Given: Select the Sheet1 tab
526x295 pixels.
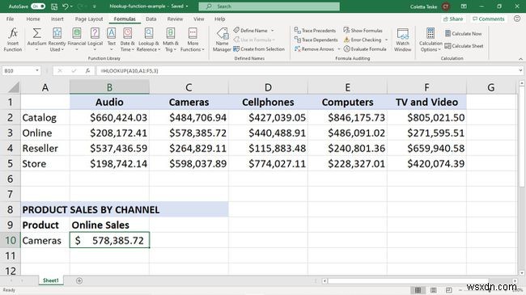Looking at the screenshot, I should point(51,280).
